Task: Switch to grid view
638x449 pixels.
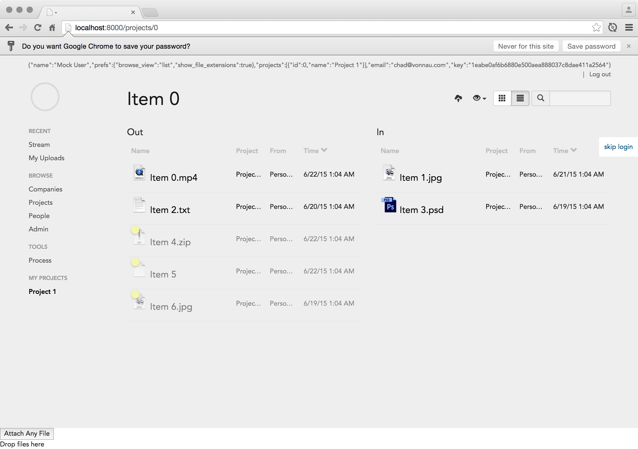Action: coord(502,98)
